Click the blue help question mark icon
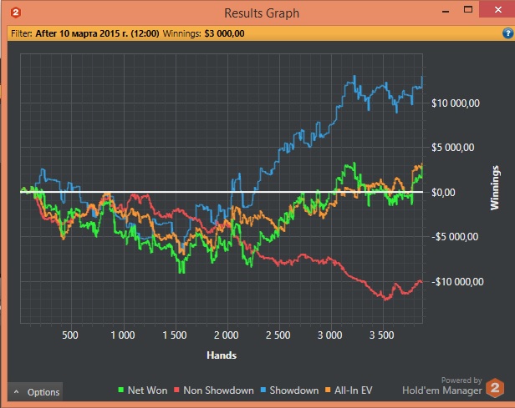The height and width of the screenshot is (408, 515). (x=507, y=33)
